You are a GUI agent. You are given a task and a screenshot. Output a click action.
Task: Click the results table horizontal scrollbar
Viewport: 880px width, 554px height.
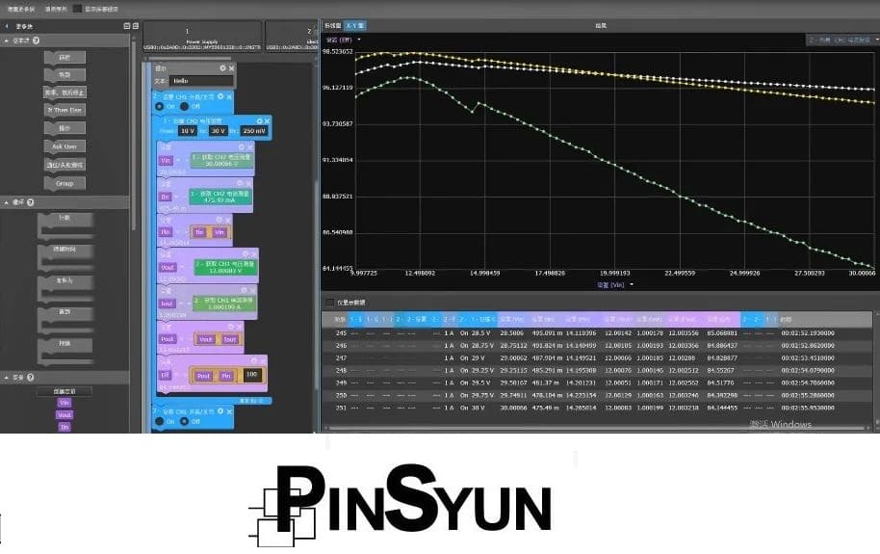[x=596, y=428]
